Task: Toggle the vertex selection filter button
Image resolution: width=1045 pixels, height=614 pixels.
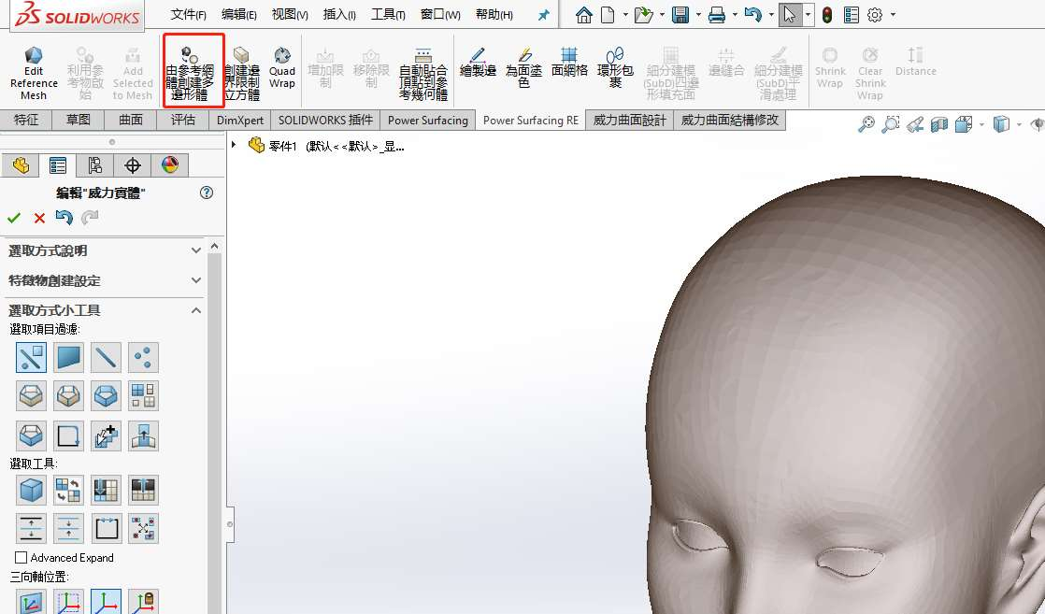Action: click(143, 357)
